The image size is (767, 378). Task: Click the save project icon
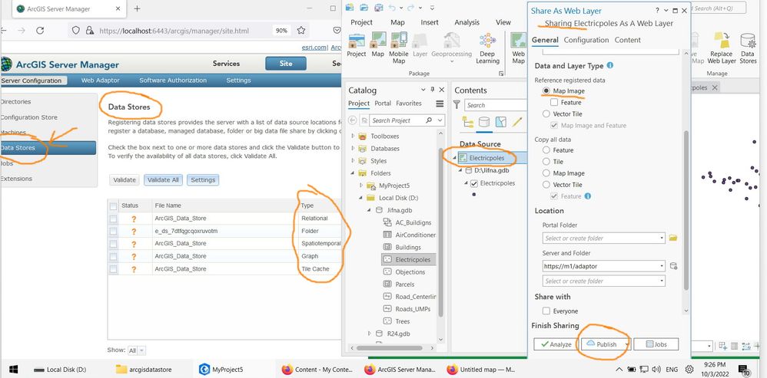[x=379, y=8]
